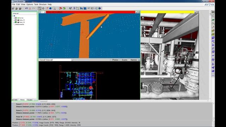The image size is (226, 127).
Task: Open the Overall View.dxf dropdown
Action: (72, 60)
